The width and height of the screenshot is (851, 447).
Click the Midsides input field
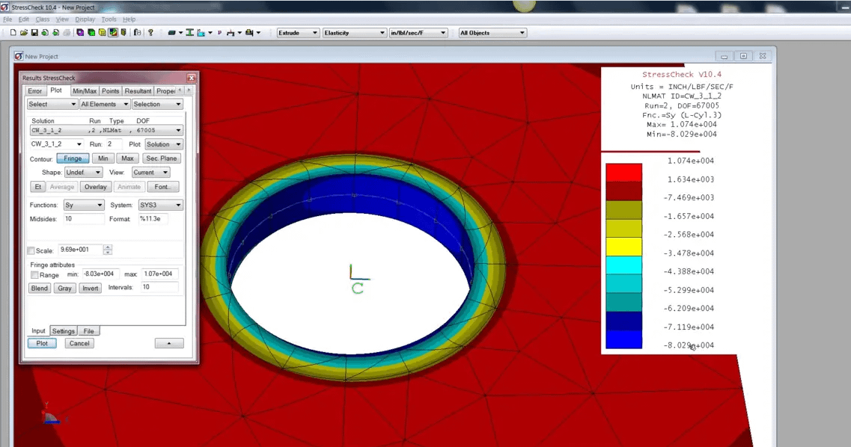(82, 218)
